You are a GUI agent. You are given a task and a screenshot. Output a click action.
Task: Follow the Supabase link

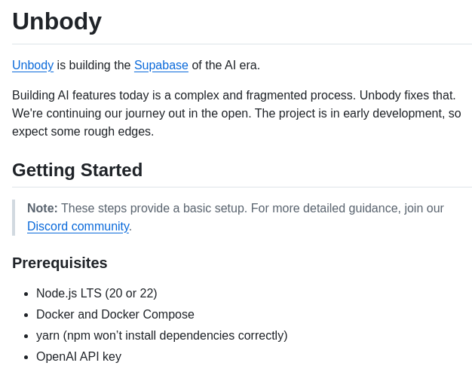pos(161,66)
